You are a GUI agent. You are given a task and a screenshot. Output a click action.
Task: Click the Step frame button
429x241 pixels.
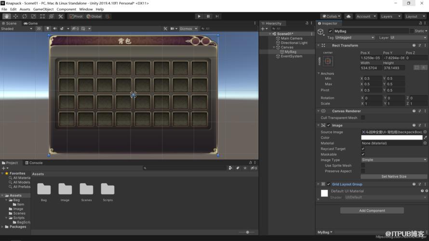(x=217, y=16)
